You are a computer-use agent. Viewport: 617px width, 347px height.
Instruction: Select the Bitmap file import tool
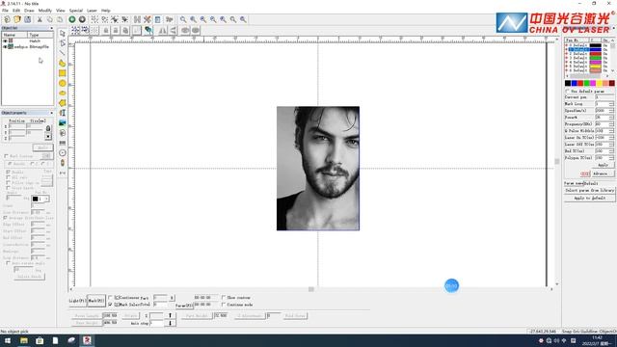tap(62, 123)
